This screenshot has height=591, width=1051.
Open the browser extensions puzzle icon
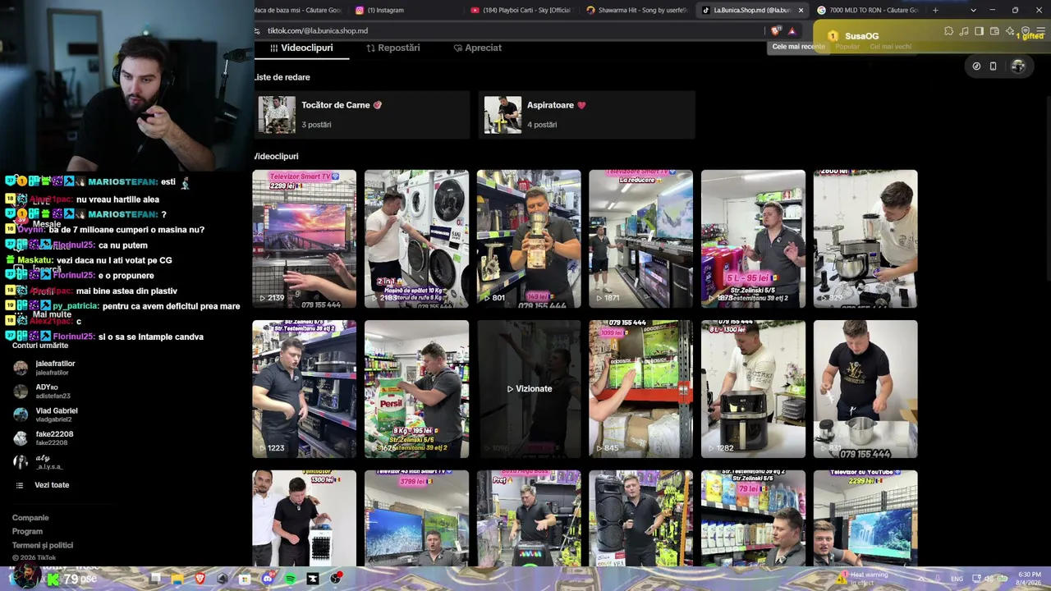coord(948,31)
